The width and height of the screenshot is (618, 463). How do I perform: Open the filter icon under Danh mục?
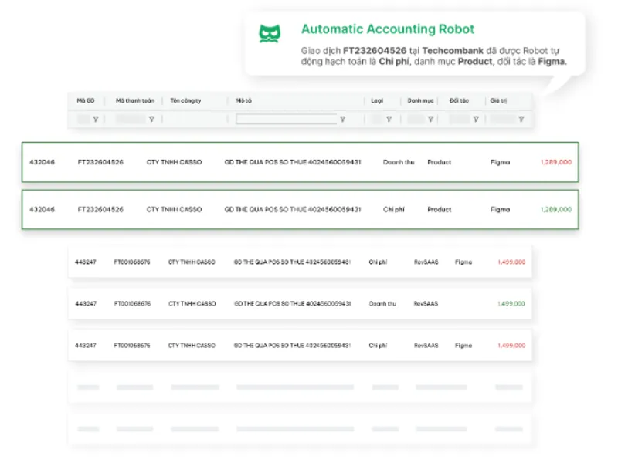click(x=430, y=119)
